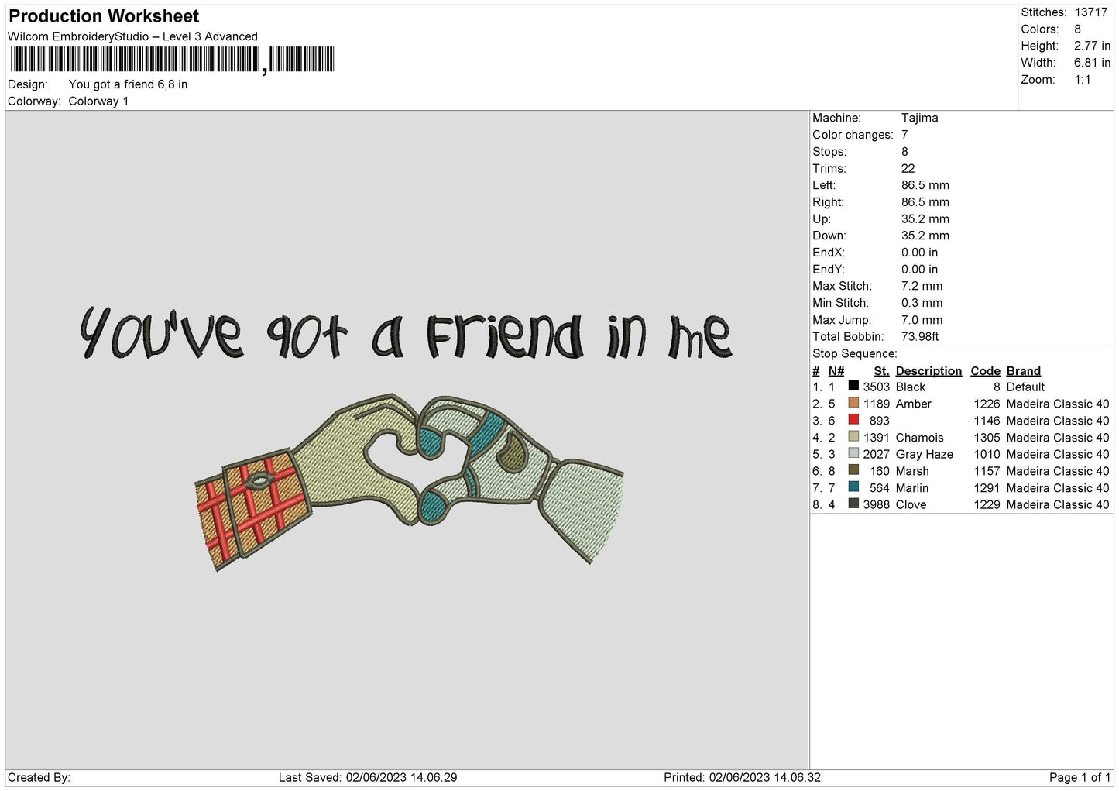This screenshot has width=1119, height=791.
Task: Click the 'Production Worksheet' title
Action: [x=104, y=16]
